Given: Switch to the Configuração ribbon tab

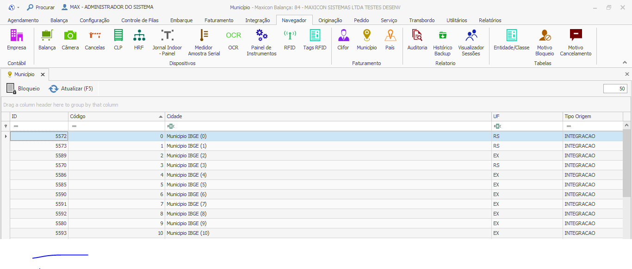Looking at the screenshot, I should point(94,20).
